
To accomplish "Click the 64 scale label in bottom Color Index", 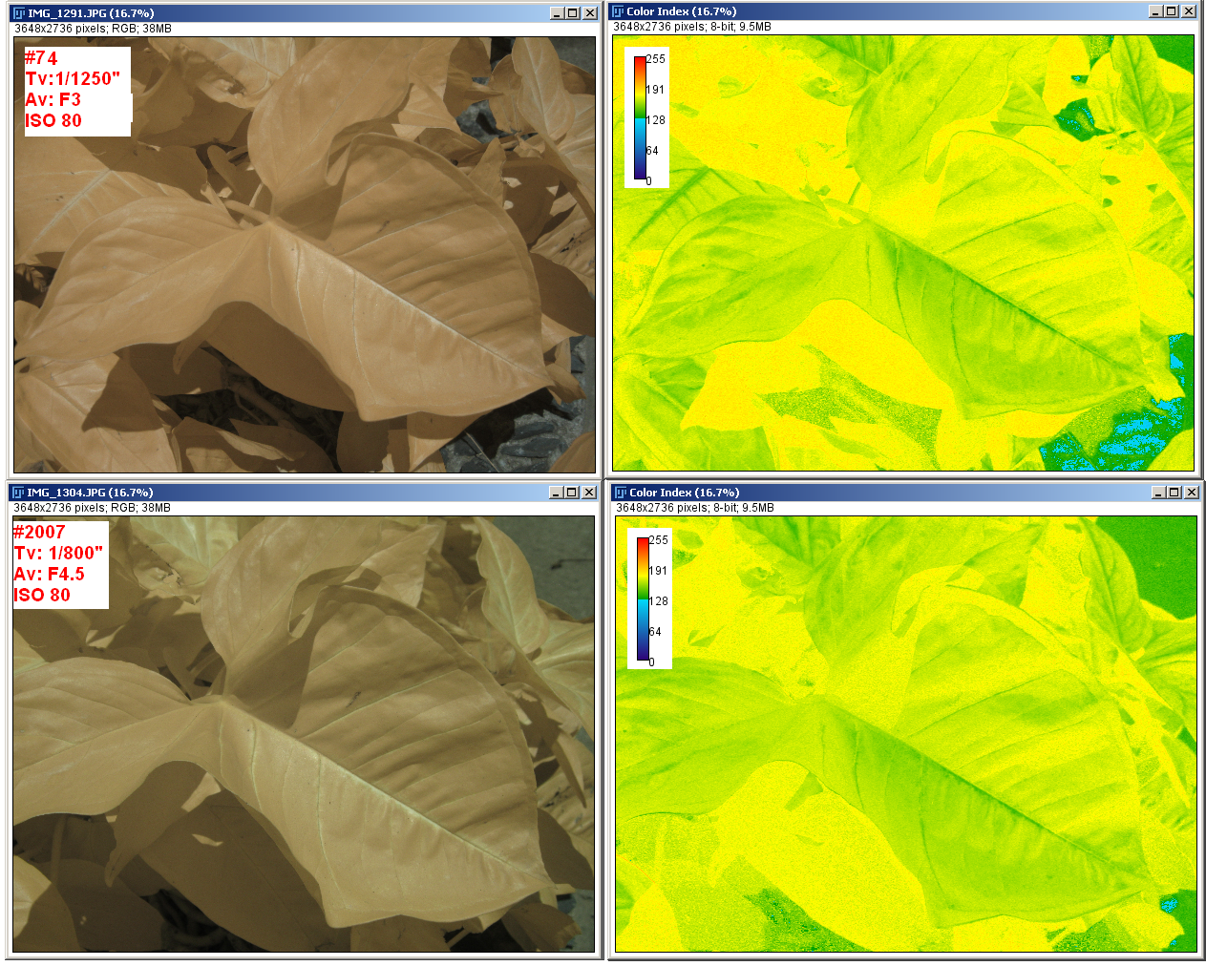I will [x=655, y=632].
